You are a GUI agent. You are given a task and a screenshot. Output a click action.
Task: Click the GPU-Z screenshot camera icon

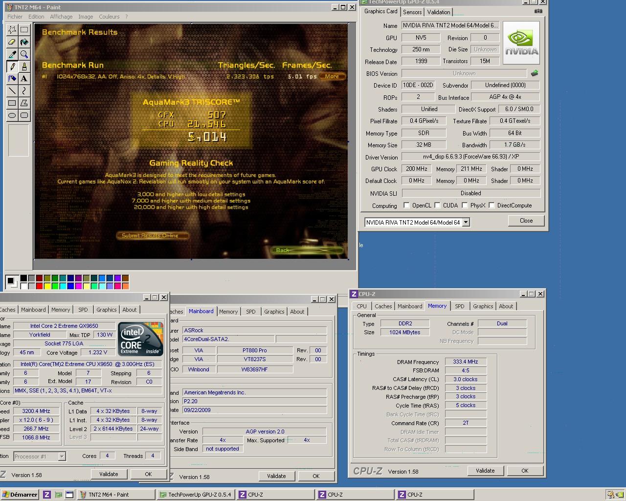click(x=538, y=11)
